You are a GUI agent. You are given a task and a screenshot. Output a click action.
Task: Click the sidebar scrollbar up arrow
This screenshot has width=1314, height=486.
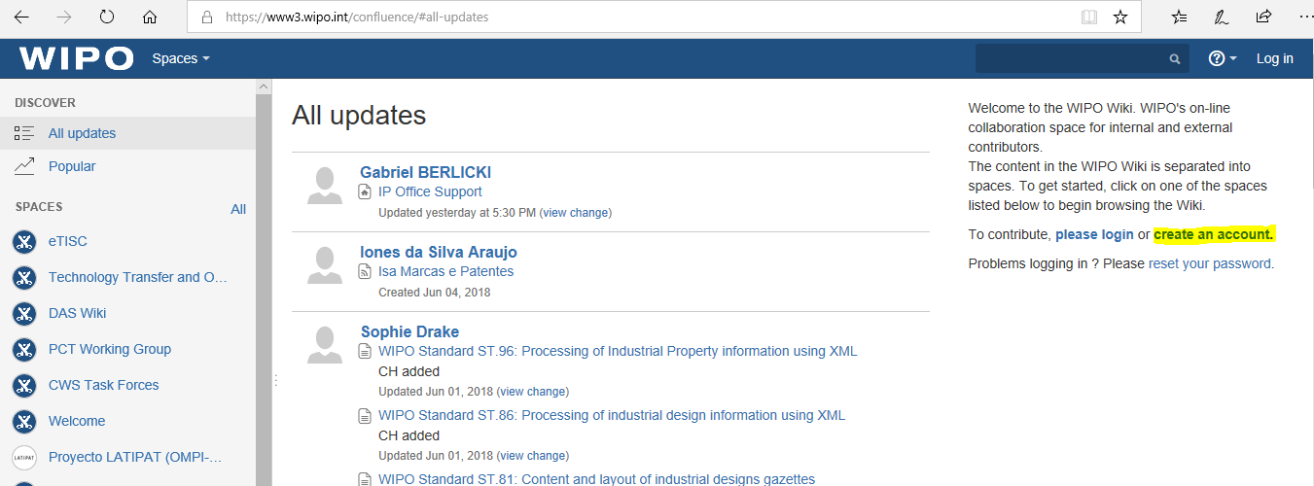[263, 87]
